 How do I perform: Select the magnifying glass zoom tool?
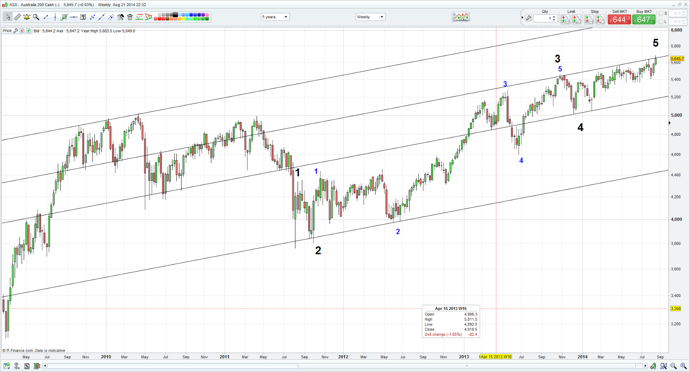click(36, 17)
